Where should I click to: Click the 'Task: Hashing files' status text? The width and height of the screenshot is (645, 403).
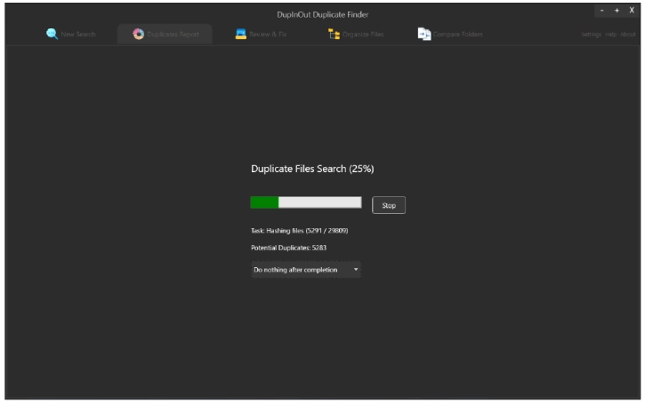click(300, 231)
